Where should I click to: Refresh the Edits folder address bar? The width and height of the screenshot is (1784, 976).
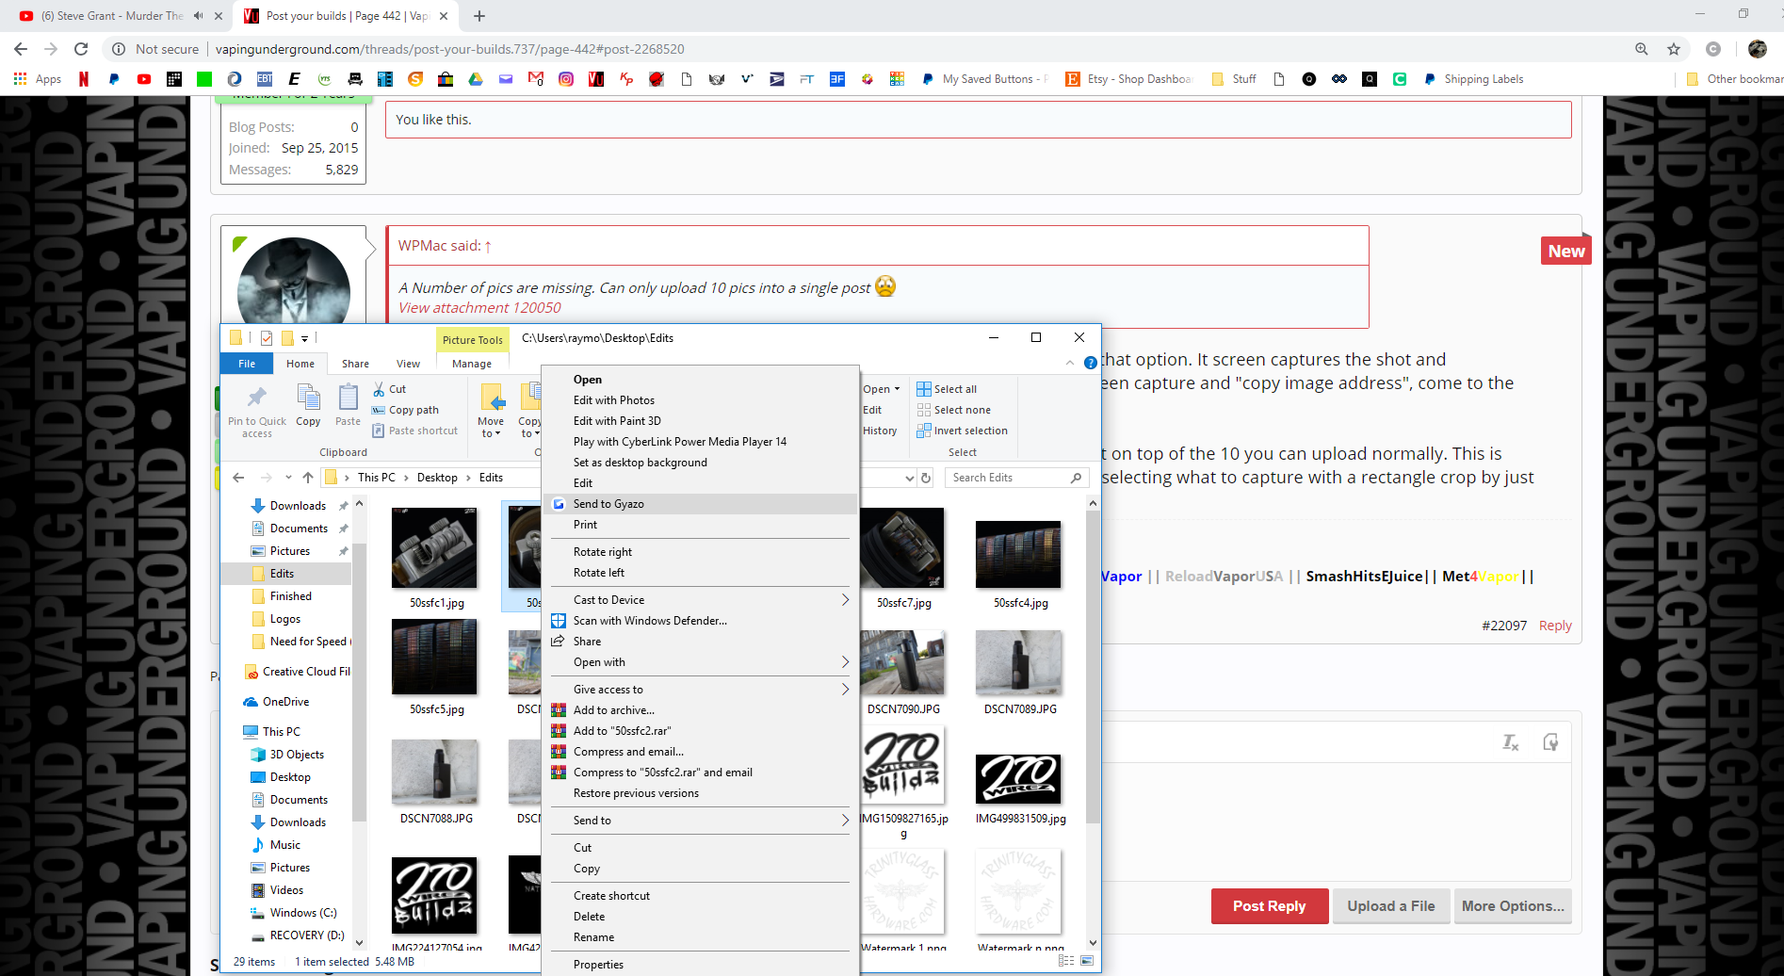(x=926, y=478)
